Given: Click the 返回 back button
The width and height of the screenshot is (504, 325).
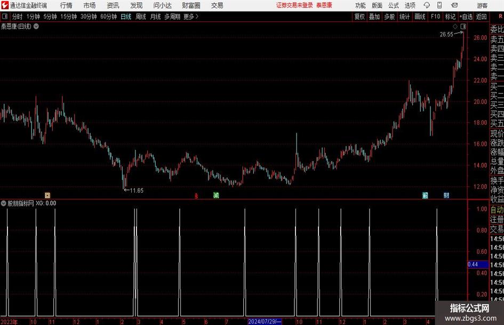Looking at the screenshot, I should coord(482,17).
